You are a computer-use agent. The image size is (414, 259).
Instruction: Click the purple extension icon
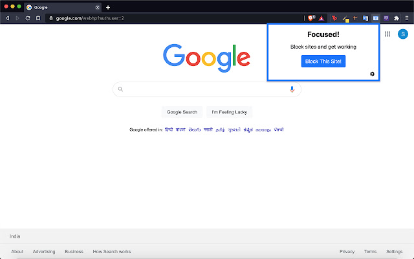pyautogui.click(x=386, y=18)
